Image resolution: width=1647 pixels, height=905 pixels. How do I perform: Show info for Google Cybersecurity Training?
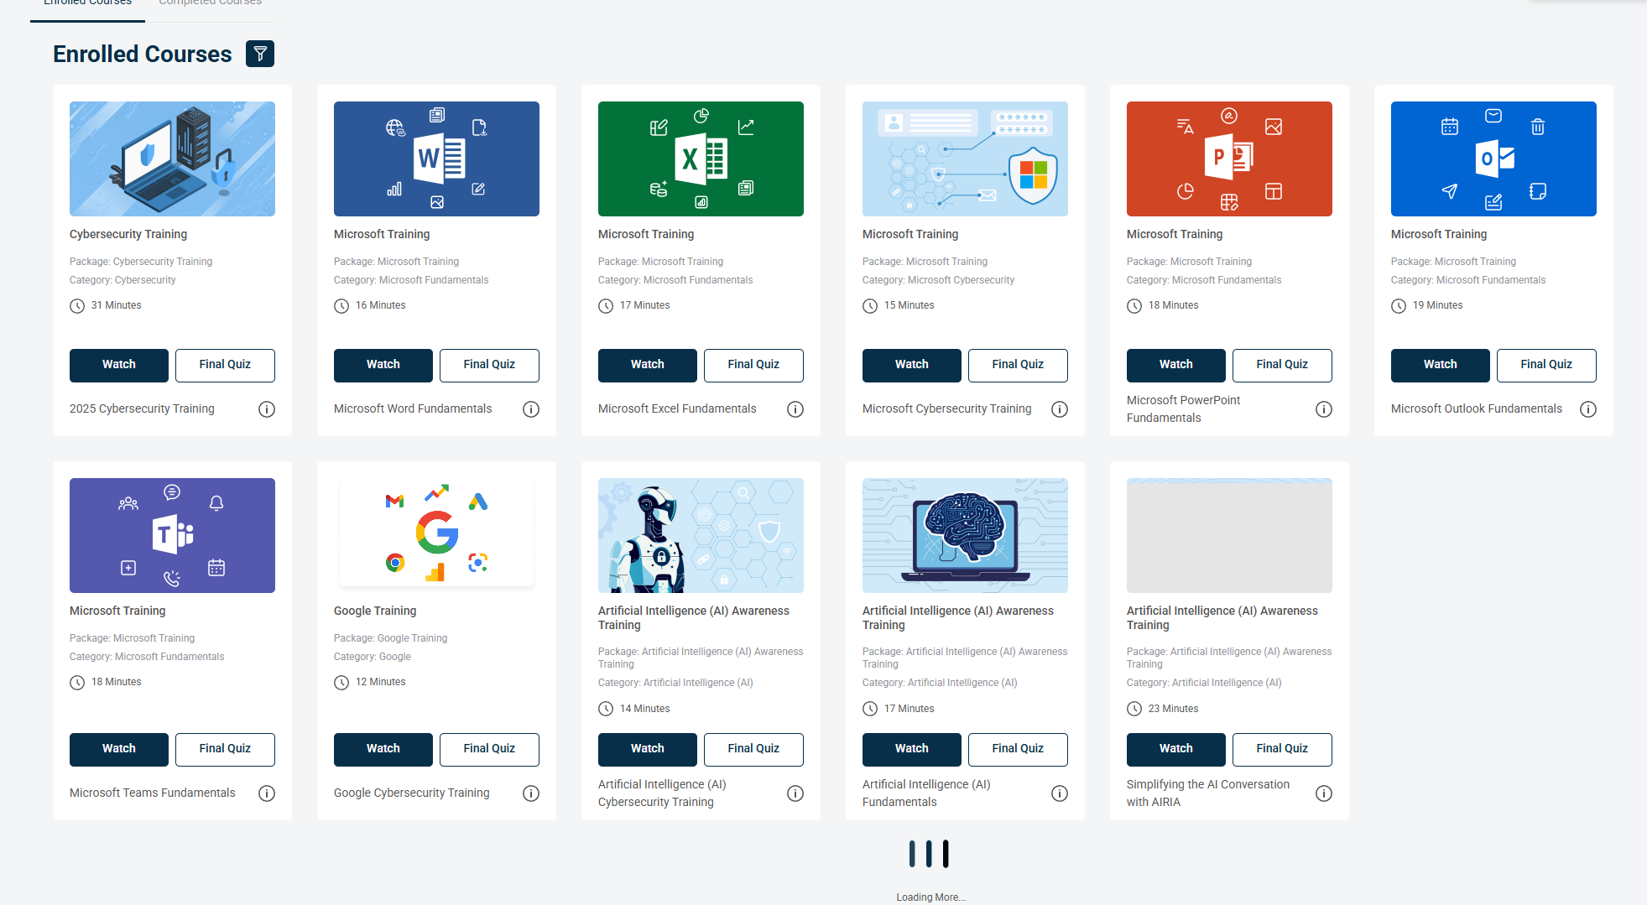531,793
